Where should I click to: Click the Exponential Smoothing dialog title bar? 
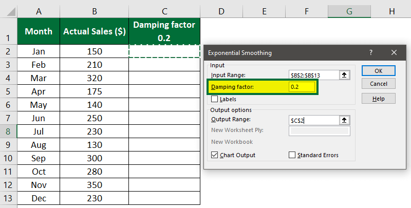pyautogui.click(x=305, y=53)
